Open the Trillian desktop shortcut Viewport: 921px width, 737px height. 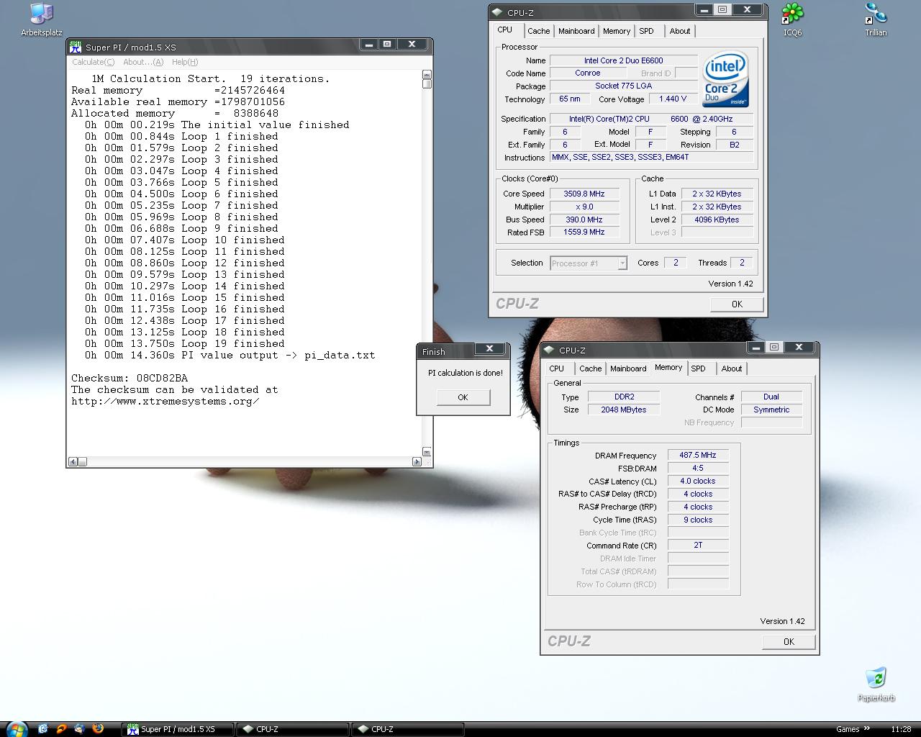click(876, 19)
